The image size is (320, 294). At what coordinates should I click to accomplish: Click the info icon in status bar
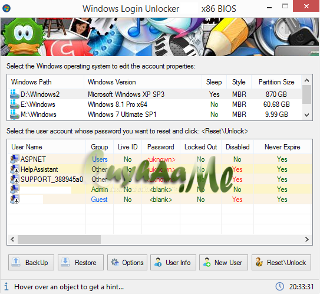point(6,286)
